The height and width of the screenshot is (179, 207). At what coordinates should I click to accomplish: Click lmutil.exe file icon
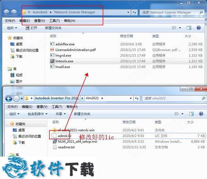click(52, 67)
